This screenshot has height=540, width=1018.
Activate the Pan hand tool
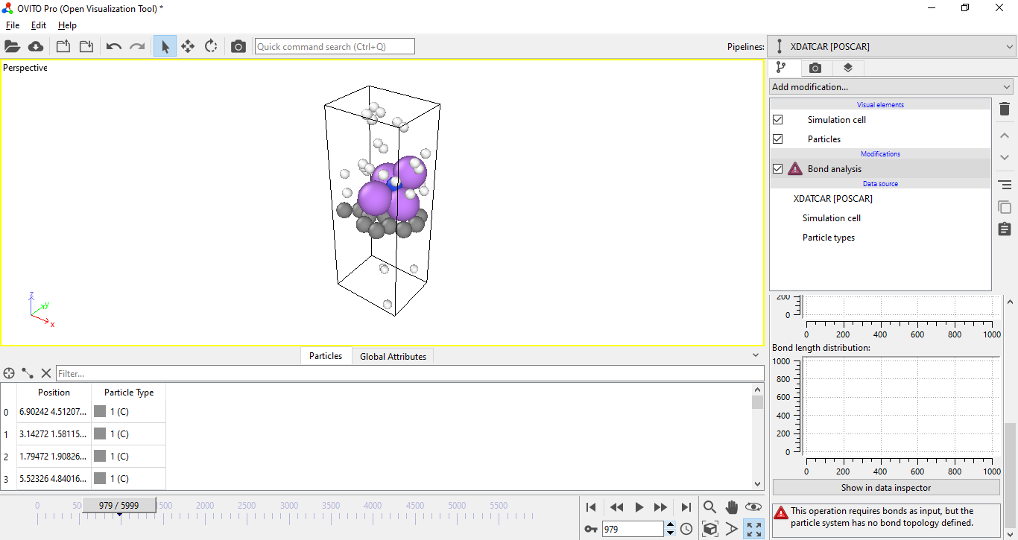(x=732, y=507)
